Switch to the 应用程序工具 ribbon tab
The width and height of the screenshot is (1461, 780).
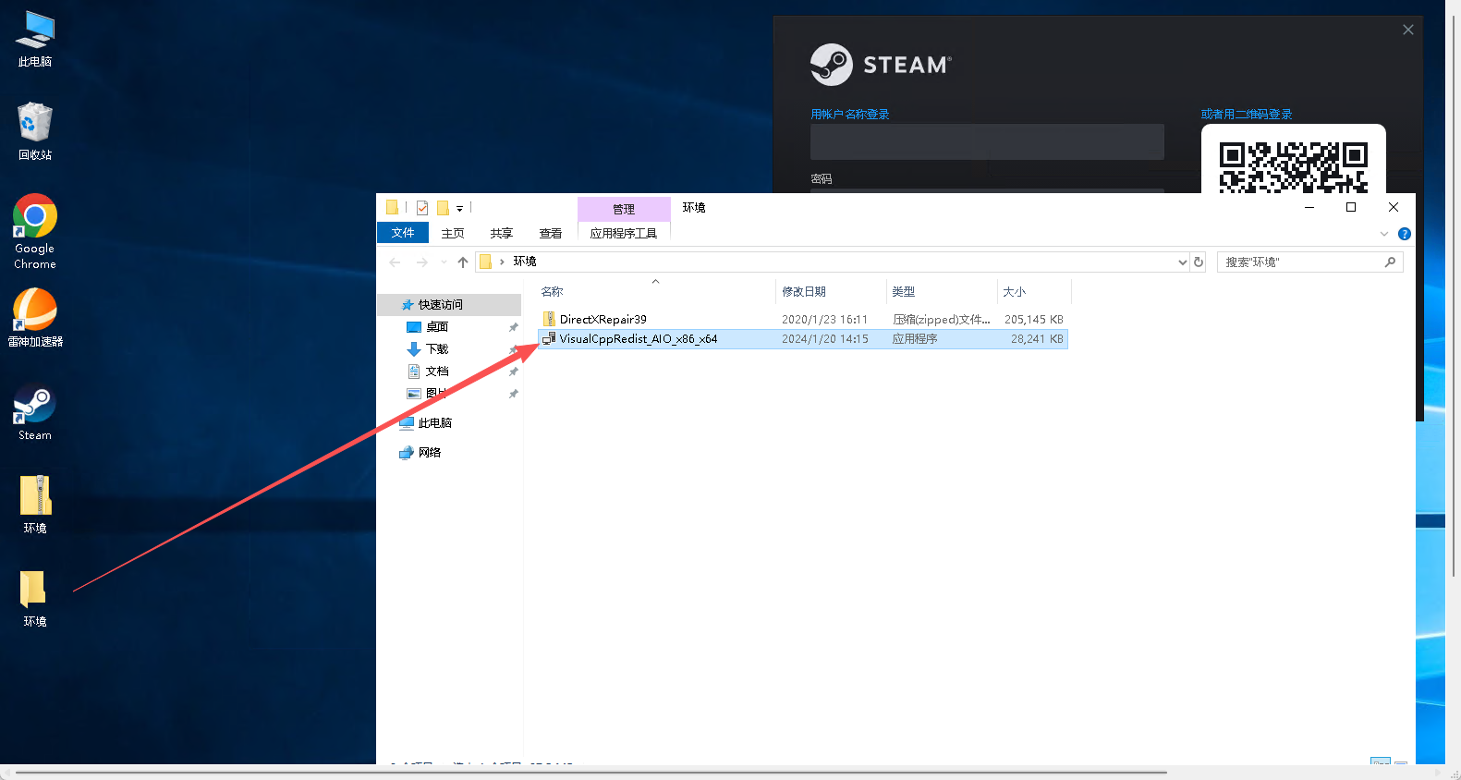tap(624, 234)
